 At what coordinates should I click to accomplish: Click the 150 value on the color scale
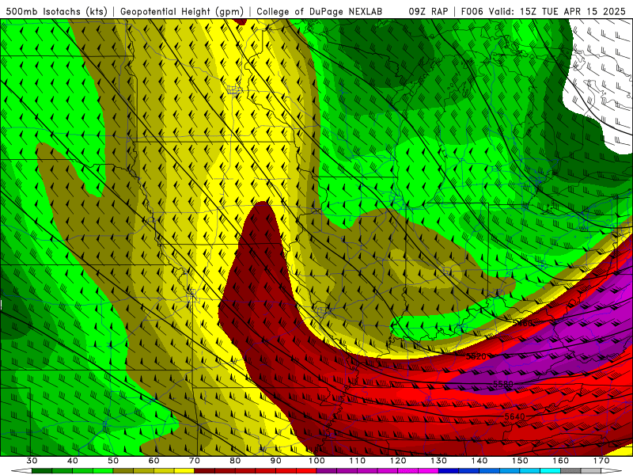520,461
